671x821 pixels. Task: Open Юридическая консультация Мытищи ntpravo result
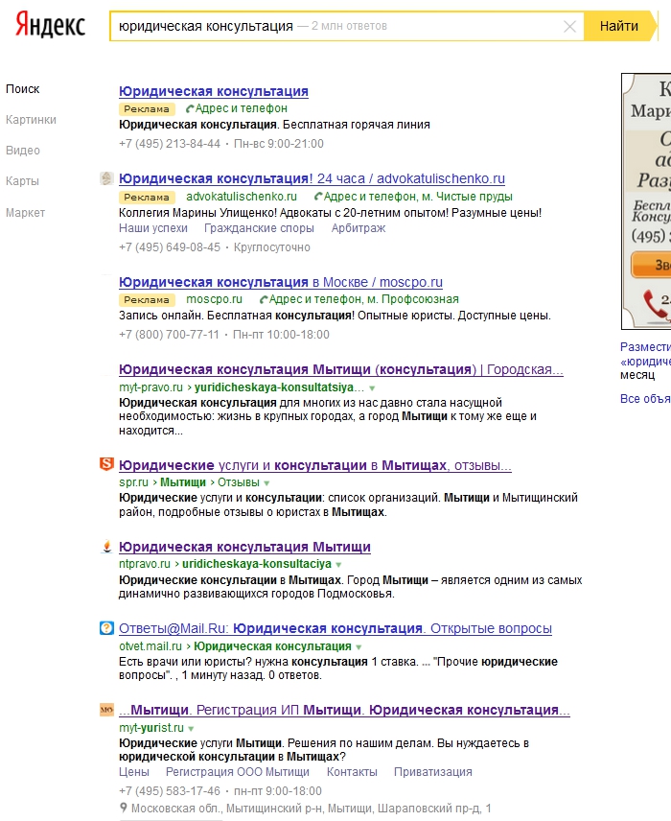point(244,547)
